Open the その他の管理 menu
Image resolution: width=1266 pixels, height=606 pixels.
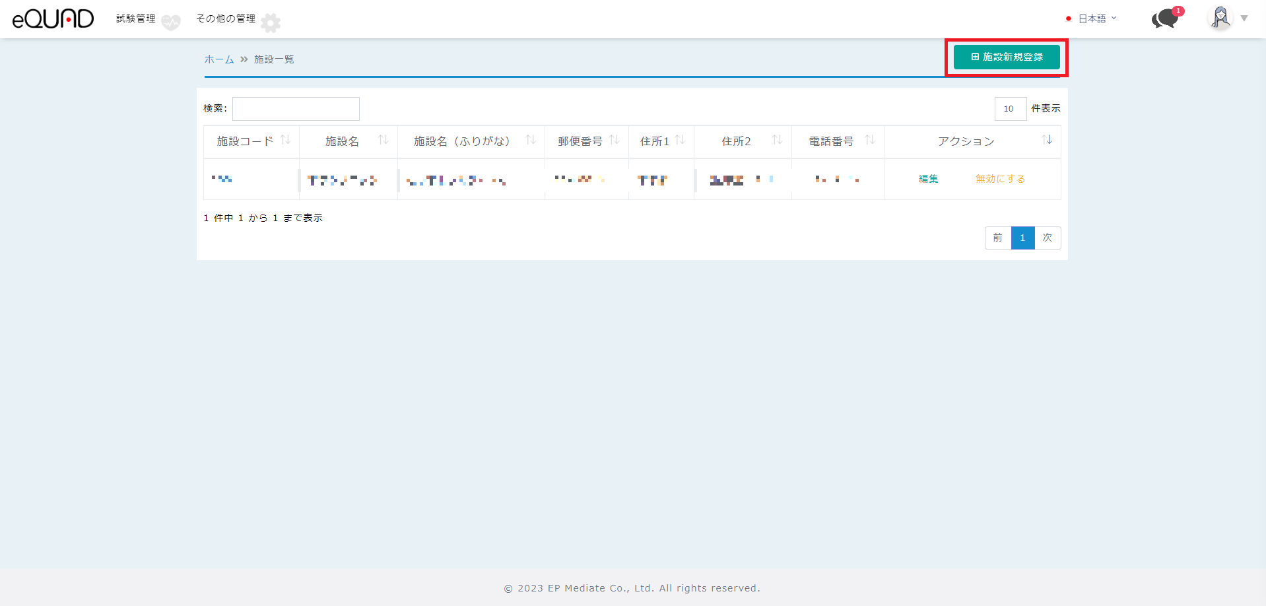pos(226,18)
